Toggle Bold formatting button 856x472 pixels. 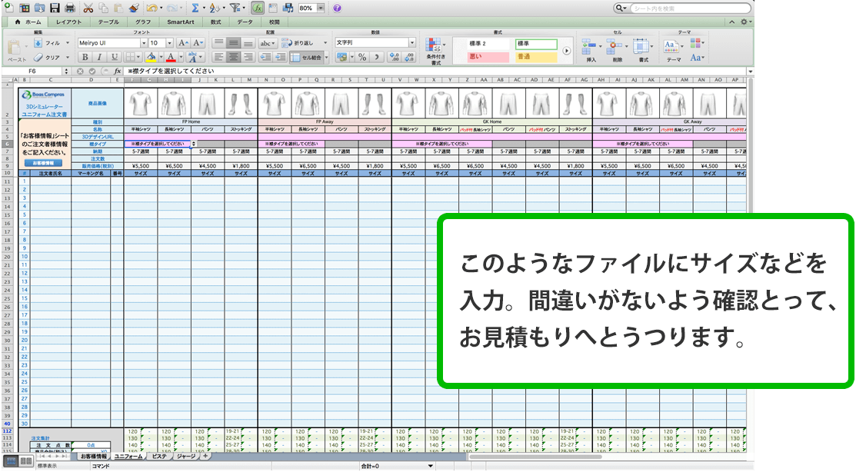[85, 57]
